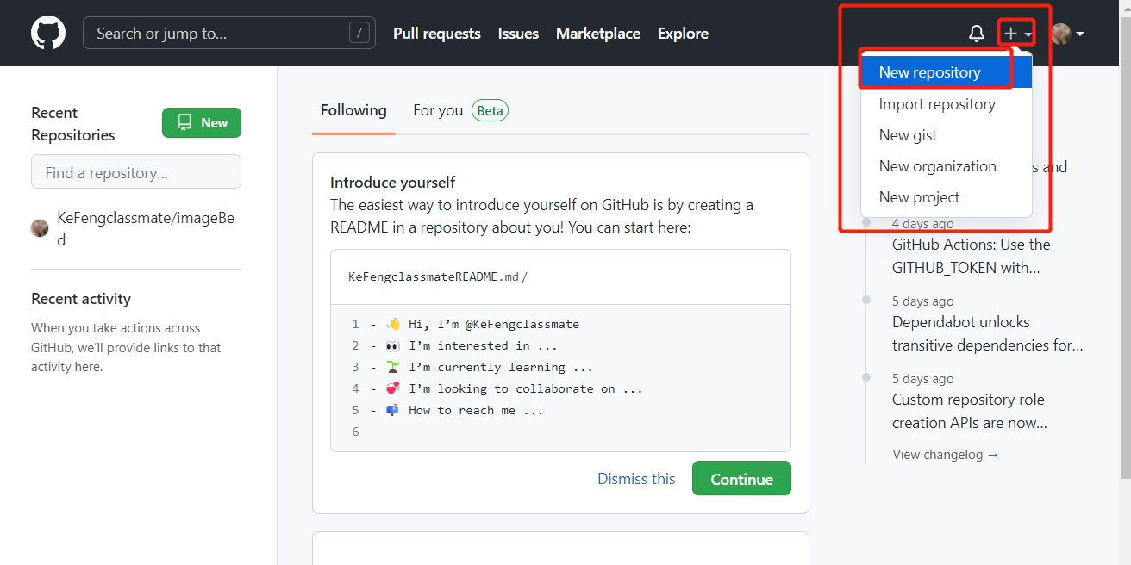Open the KeFengclassmate/imageBed repository
This screenshot has height=565, width=1131.
(x=146, y=229)
